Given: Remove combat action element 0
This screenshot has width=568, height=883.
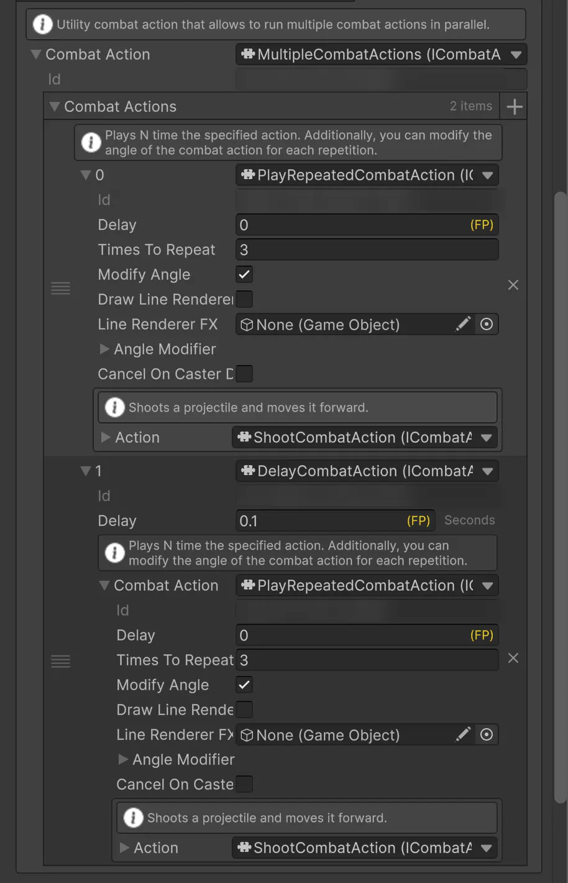Looking at the screenshot, I should click(513, 285).
